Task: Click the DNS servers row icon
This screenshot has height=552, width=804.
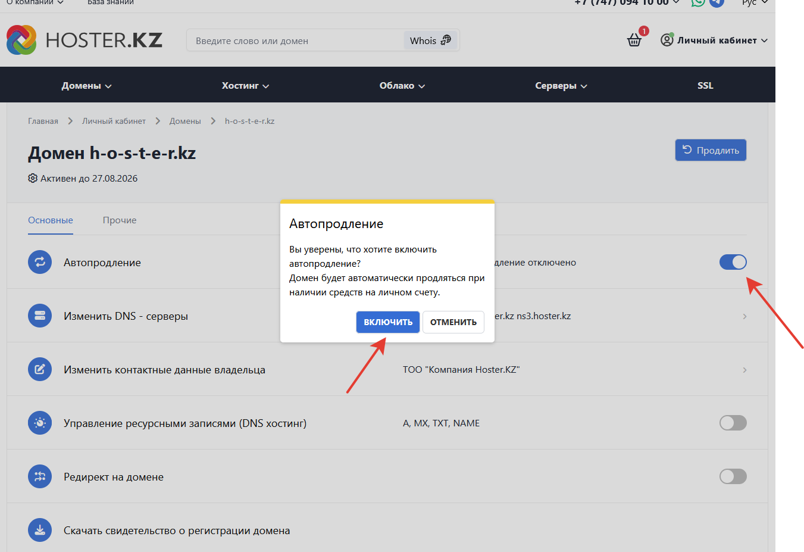Action: (x=40, y=316)
